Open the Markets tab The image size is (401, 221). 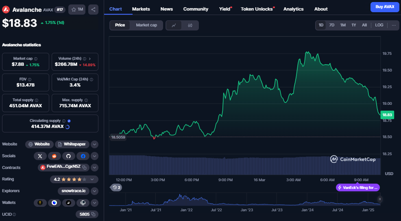[141, 9]
